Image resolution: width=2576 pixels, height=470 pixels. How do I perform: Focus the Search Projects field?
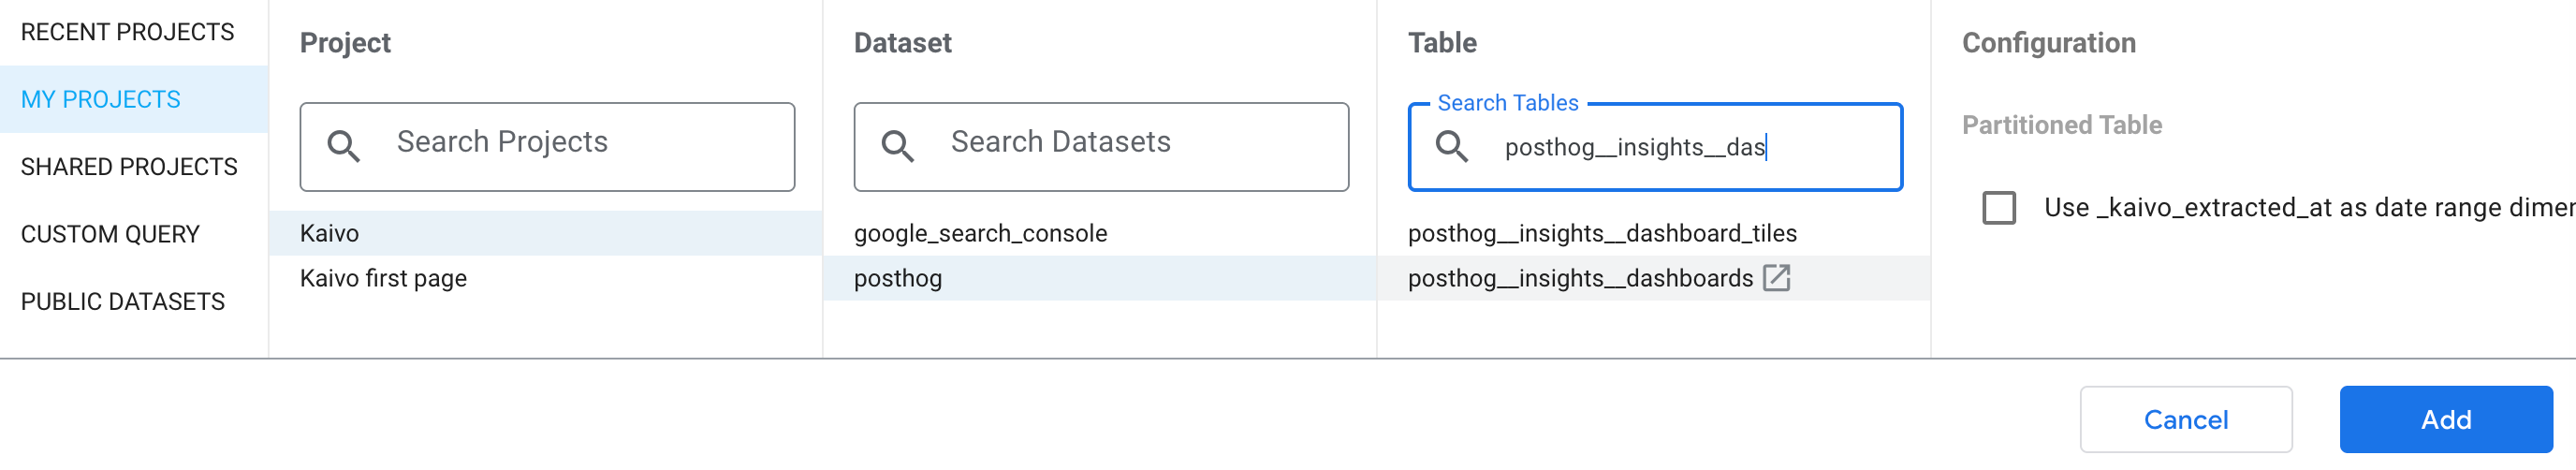click(547, 146)
